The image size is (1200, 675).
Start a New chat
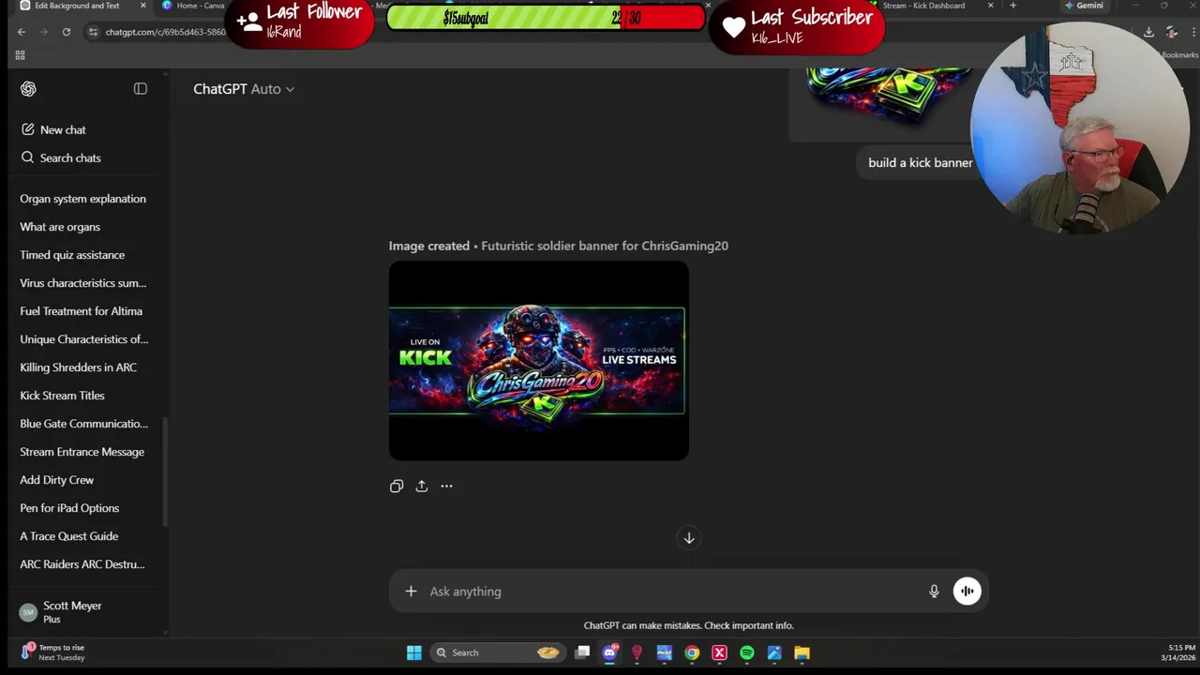[x=54, y=129]
